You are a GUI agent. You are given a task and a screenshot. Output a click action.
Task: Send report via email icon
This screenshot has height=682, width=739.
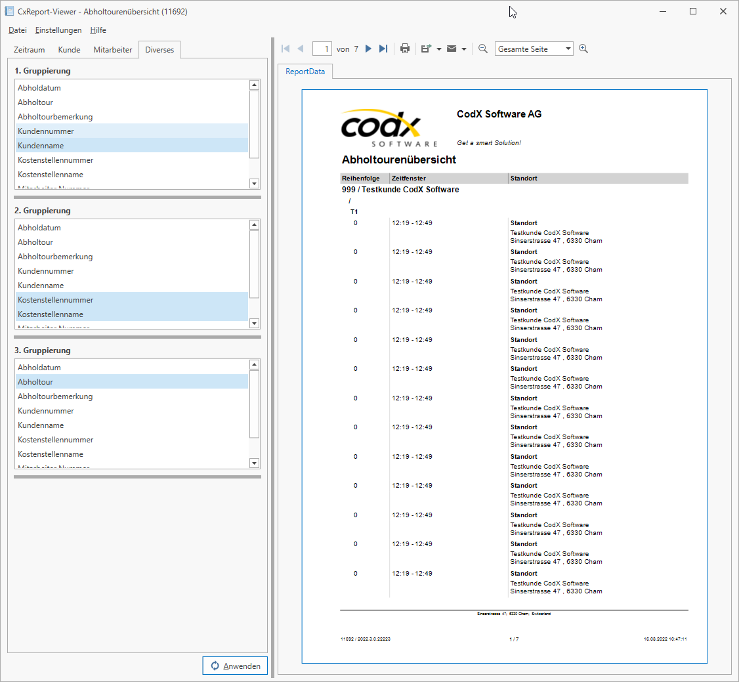coord(452,48)
